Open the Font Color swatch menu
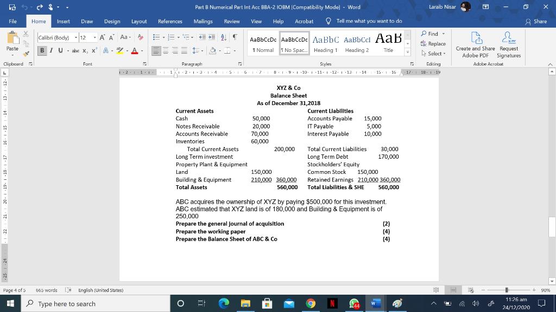This screenshot has height=312, width=556. click(x=142, y=51)
